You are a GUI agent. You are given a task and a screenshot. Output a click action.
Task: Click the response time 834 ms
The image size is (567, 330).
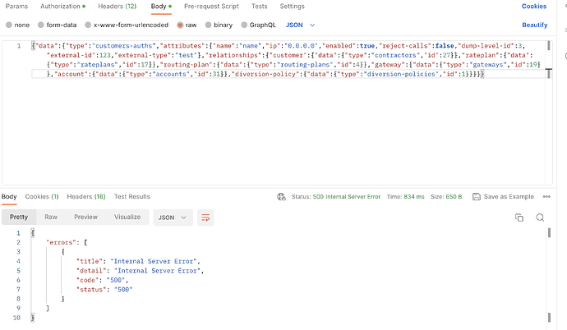414,197
